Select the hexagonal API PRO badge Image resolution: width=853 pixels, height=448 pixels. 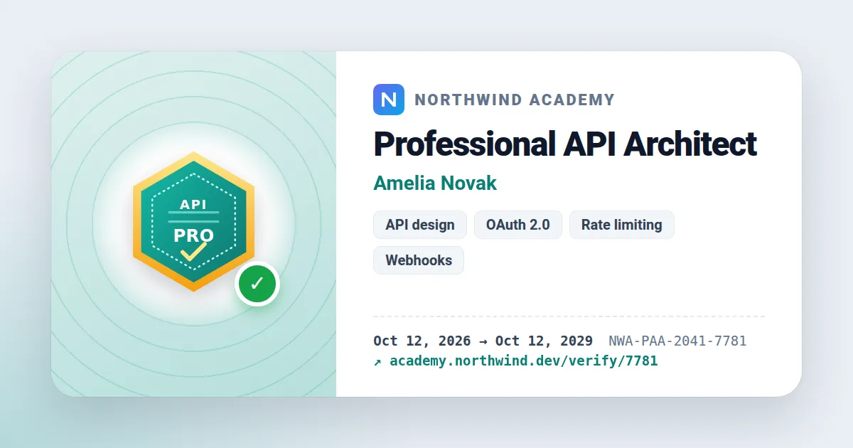pos(193,222)
